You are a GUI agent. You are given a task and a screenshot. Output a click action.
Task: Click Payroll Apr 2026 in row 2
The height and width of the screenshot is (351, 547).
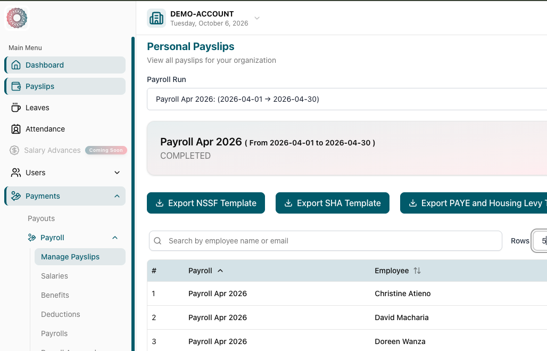point(217,317)
